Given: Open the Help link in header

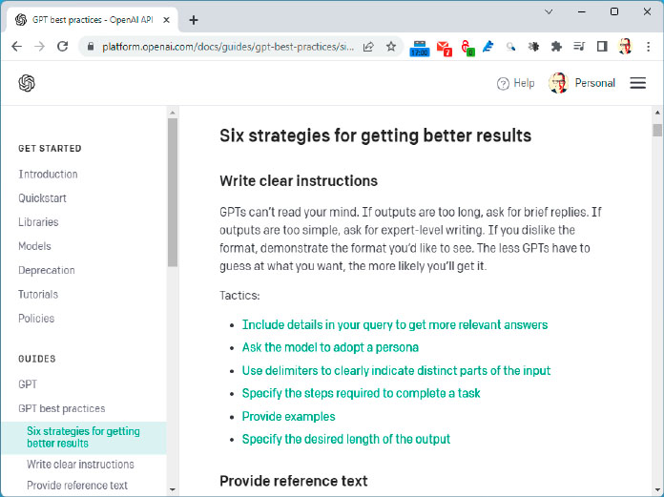Looking at the screenshot, I should click(x=515, y=83).
